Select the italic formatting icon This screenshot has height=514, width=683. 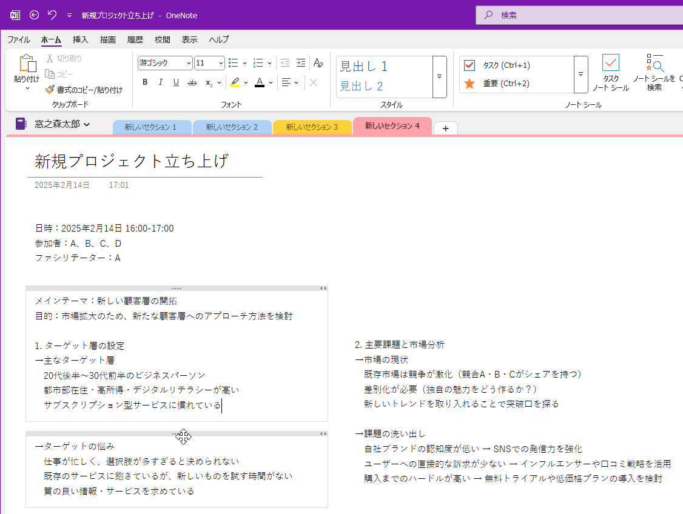(160, 82)
